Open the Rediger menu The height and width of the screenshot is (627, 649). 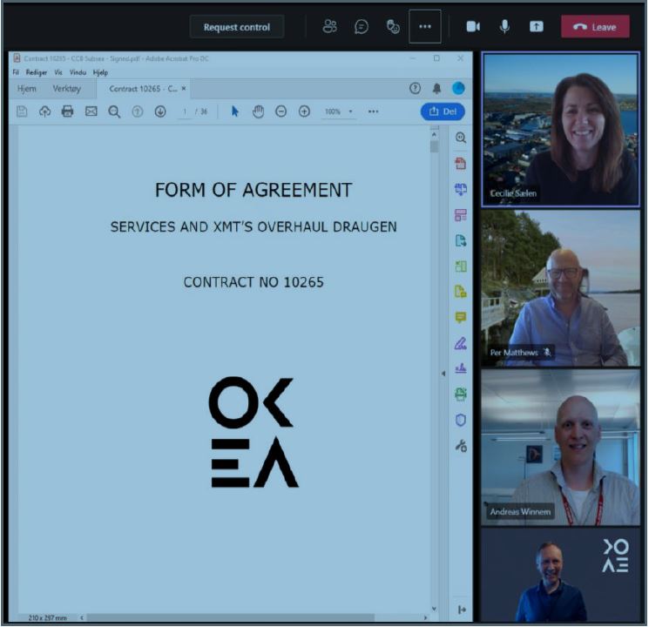37,72
